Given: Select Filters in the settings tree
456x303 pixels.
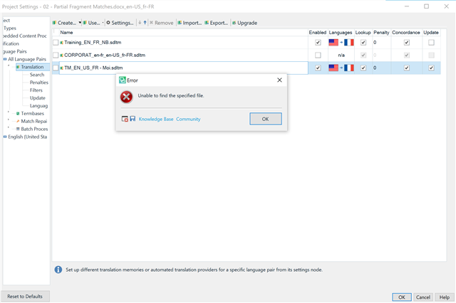Looking at the screenshot, I should tap(36, 90).
